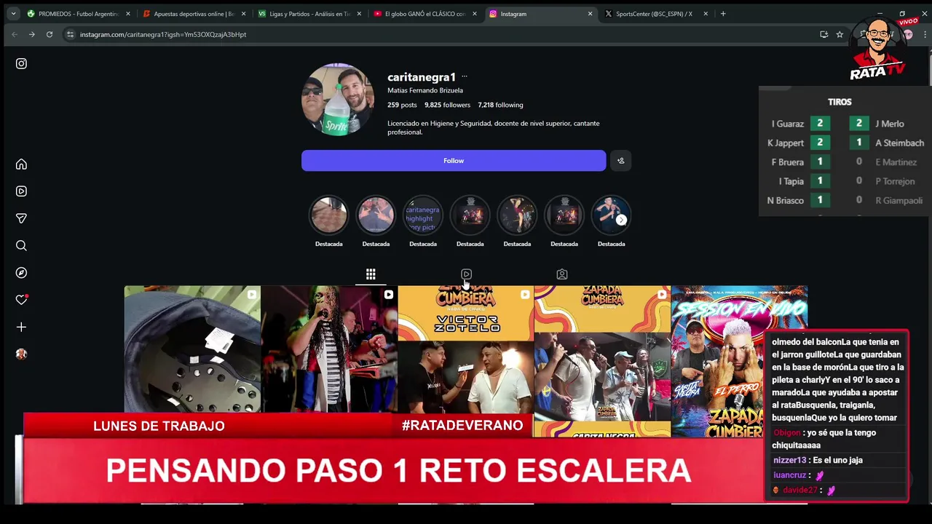This screenshot has width=932, height=524.
Task: Switch to PROMIEDOS Futbol Argentino tab
Action: 79,14
